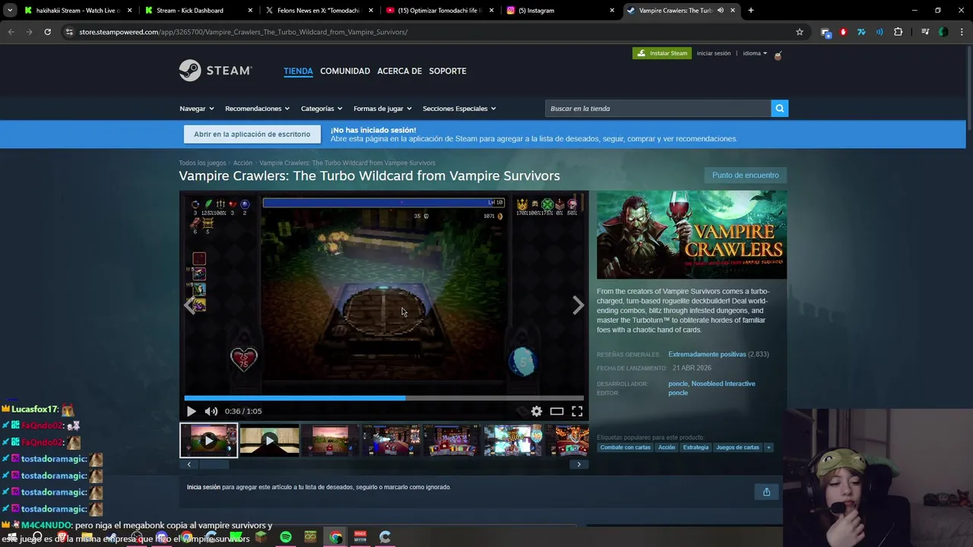Click the share icon button
The width and height of the screenshot is (973, 547).
[x=766, y=492]
